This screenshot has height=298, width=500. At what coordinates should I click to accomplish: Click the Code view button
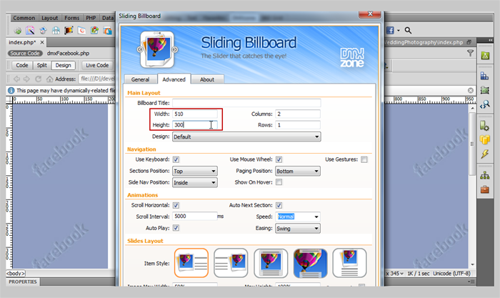[22, 65]
